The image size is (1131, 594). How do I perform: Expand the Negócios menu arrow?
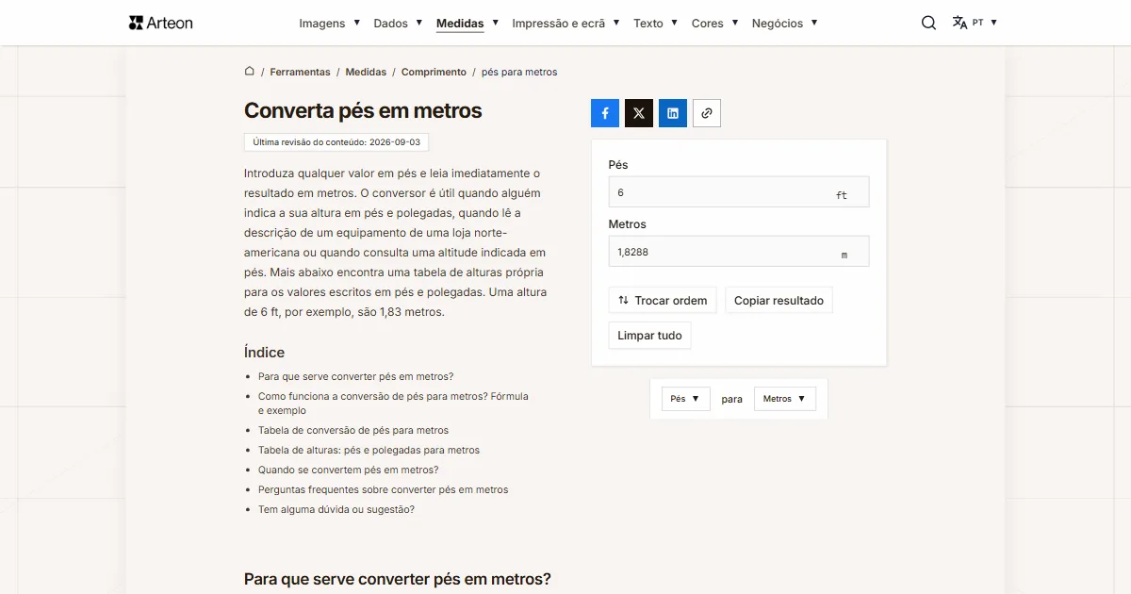click(814, 23)
